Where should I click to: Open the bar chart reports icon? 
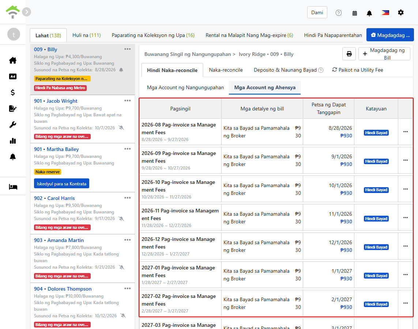coord(13,141)
